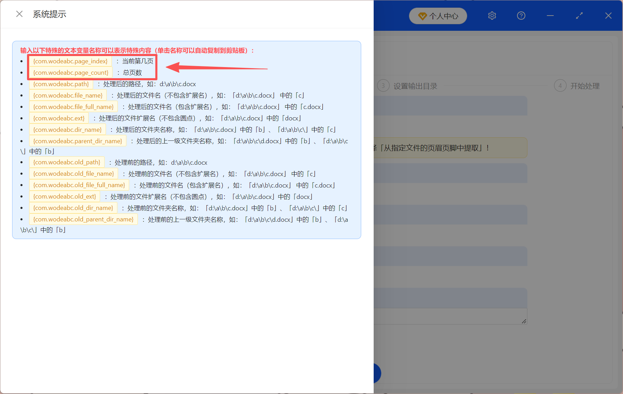This screenshot has width=623, height=394.
Task: Copy the {com.wodeabc.file_name} variable
Action: point(67,95)
